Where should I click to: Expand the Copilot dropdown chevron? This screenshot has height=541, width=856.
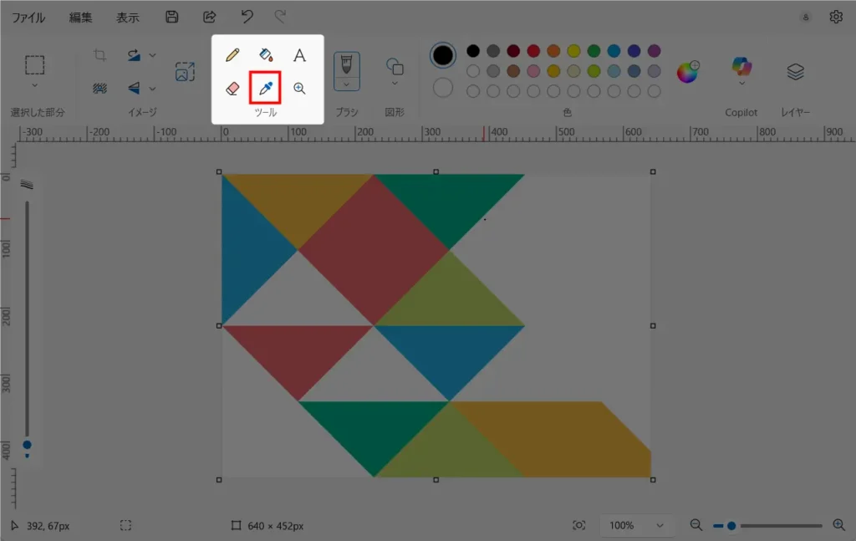coord(741,84)
